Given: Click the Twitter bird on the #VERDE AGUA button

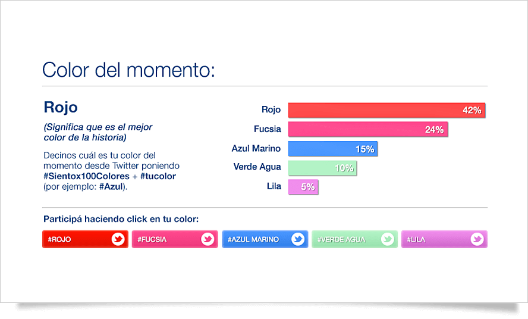Looking at the screenshot, I should (x=387, y=239).
